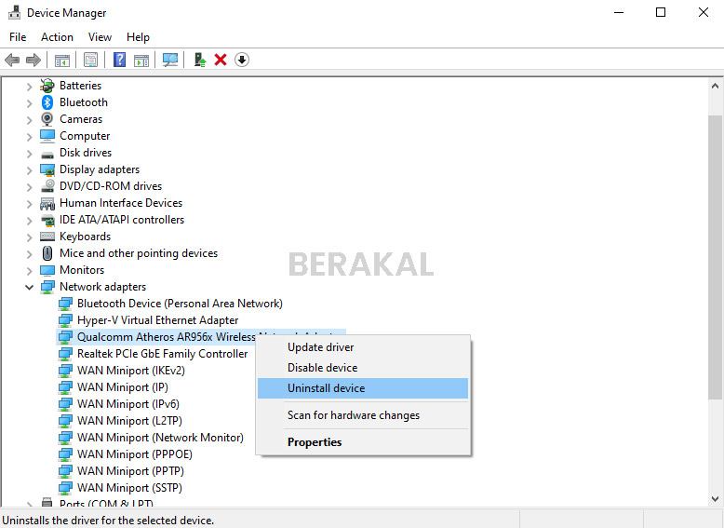
Task: Select the DVD/CD-ROM drives label
Action: pyautogui.click(x=111, y=186)
